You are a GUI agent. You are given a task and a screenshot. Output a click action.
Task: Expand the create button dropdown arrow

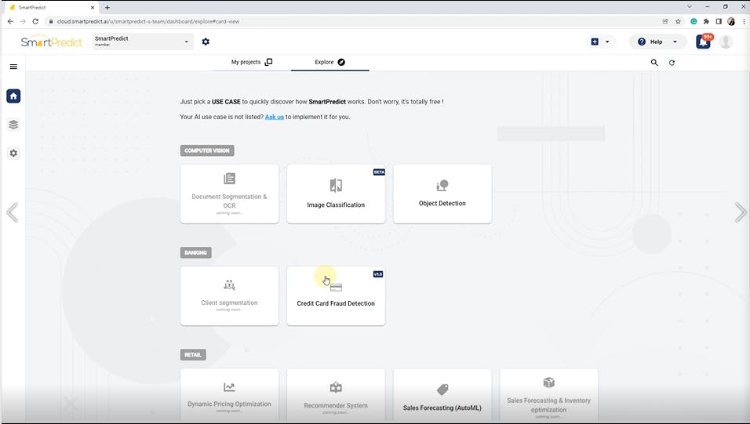(607, 42)
